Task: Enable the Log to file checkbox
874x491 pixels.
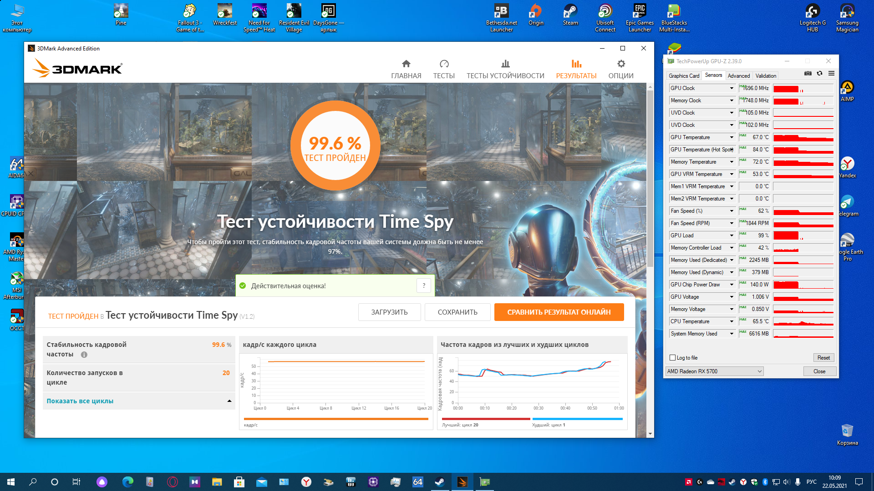Action: point(672,358)
